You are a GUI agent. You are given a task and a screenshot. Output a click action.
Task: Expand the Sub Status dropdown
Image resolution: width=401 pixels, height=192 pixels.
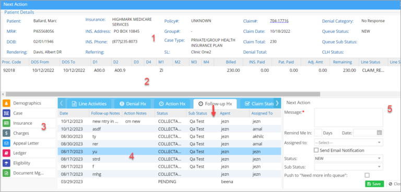coord(349,167)
